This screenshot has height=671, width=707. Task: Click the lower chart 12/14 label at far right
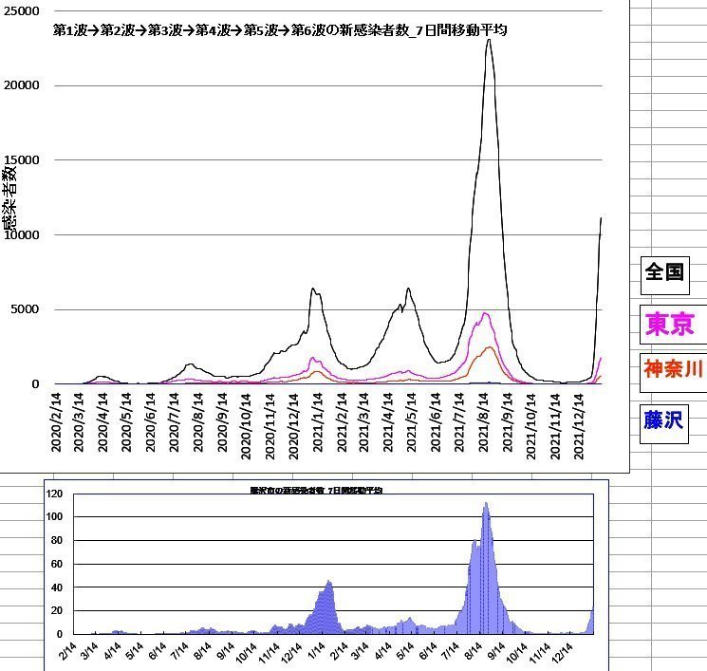561,654
